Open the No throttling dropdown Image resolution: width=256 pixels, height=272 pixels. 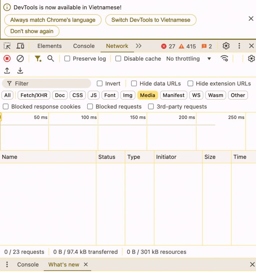pos(189,59)
